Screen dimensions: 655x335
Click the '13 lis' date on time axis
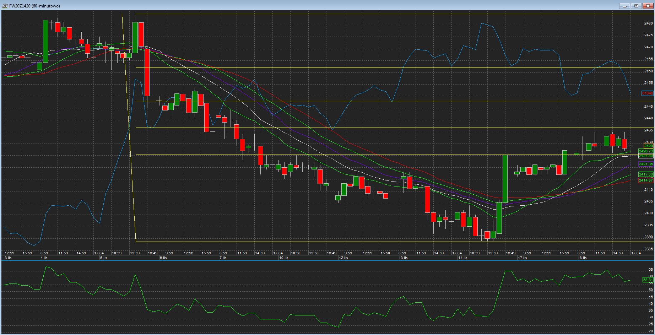pos(402,258)
